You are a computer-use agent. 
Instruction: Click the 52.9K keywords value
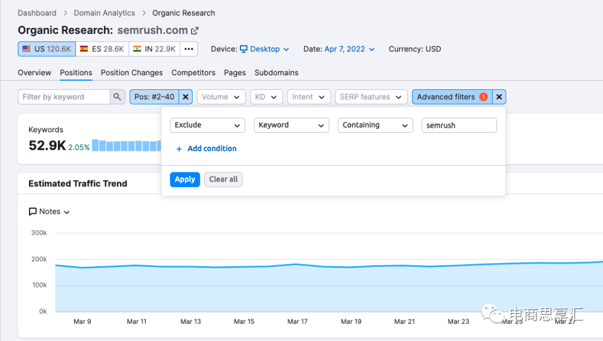pyautogui.click(x=47, y=146)
